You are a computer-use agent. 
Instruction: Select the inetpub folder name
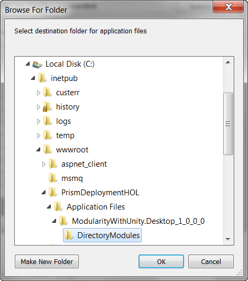click(x=64, y=78)
